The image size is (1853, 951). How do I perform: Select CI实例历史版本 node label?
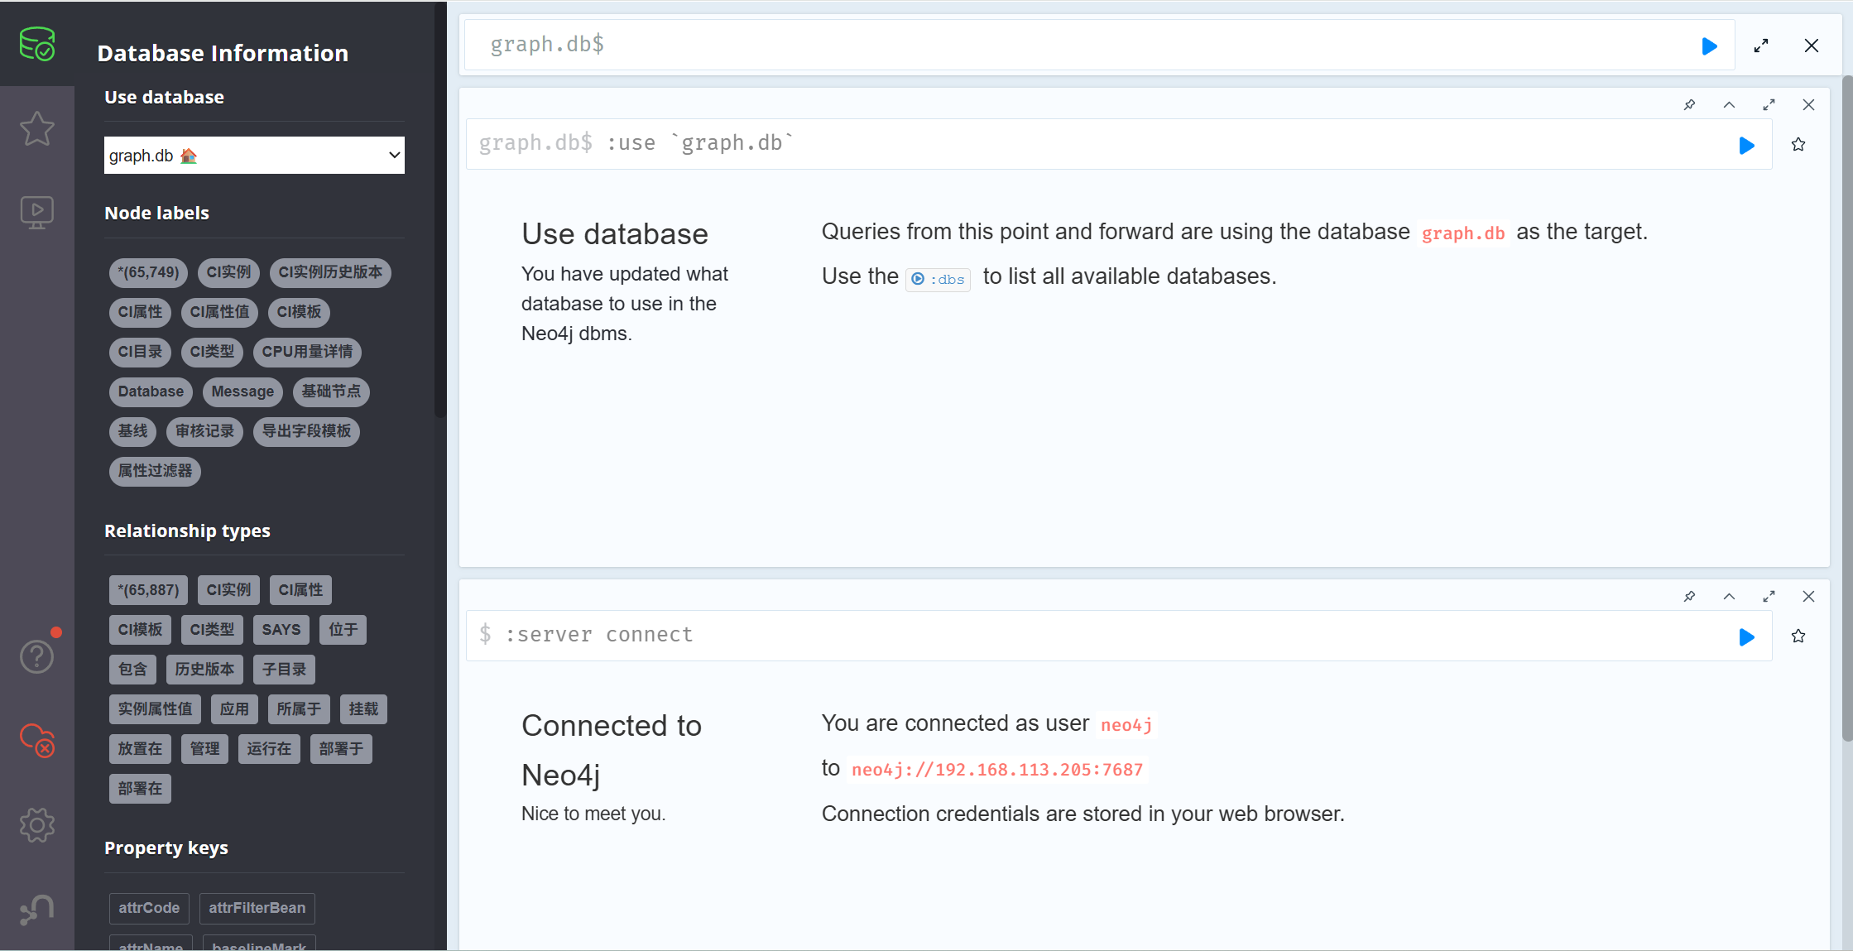click(330, 272)
